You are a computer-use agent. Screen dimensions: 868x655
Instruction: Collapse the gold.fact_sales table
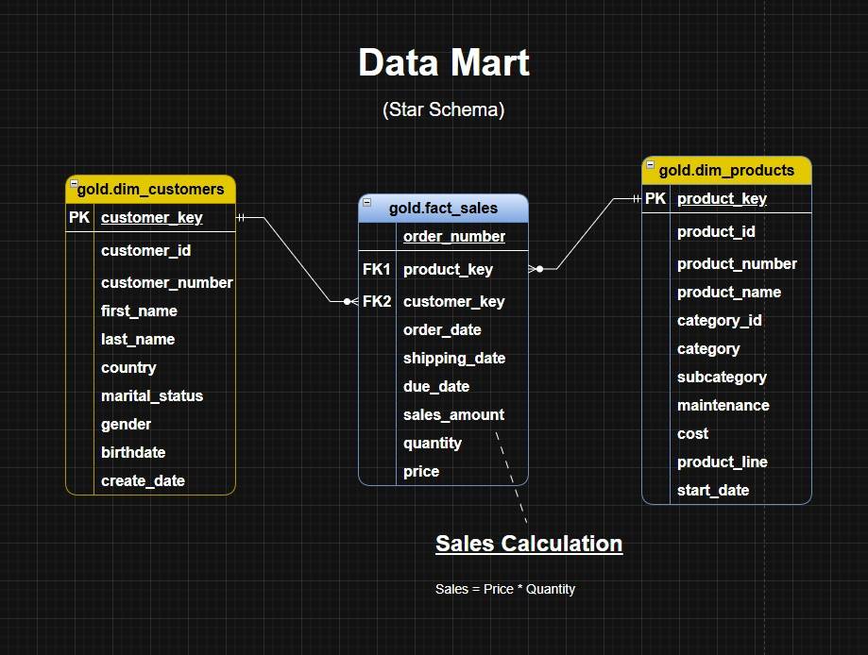click(367, 202)
